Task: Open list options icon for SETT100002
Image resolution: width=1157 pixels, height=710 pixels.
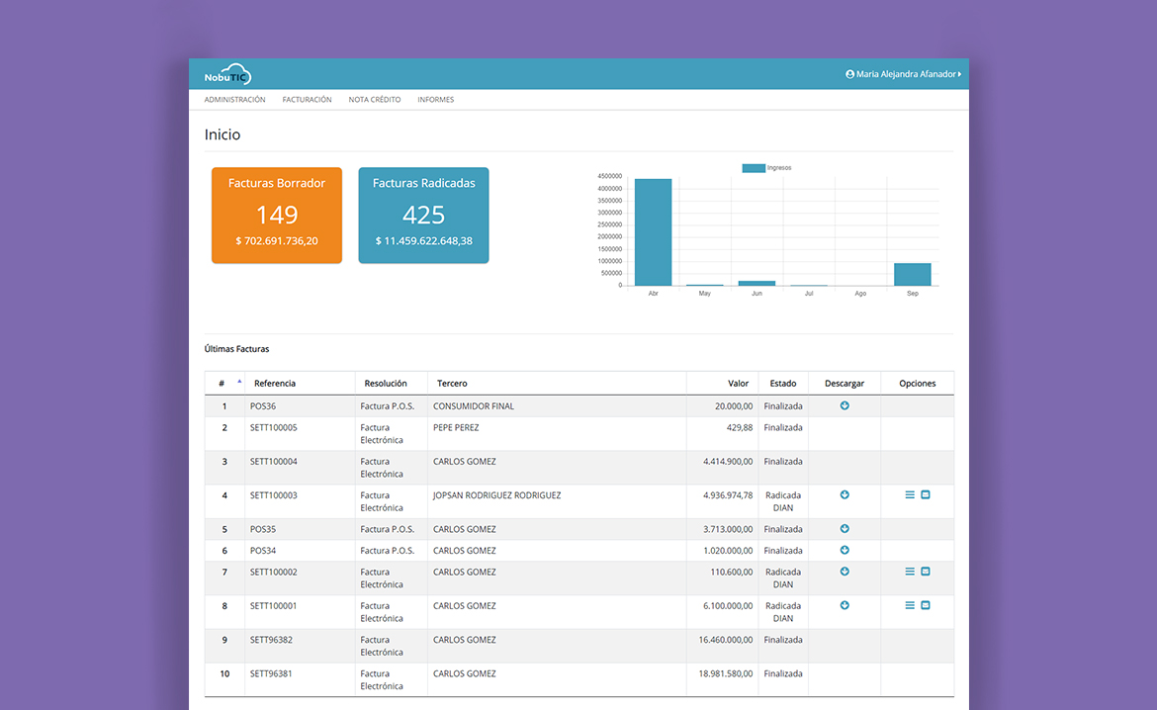Action: pyautogui.click(x=910, y=572)
